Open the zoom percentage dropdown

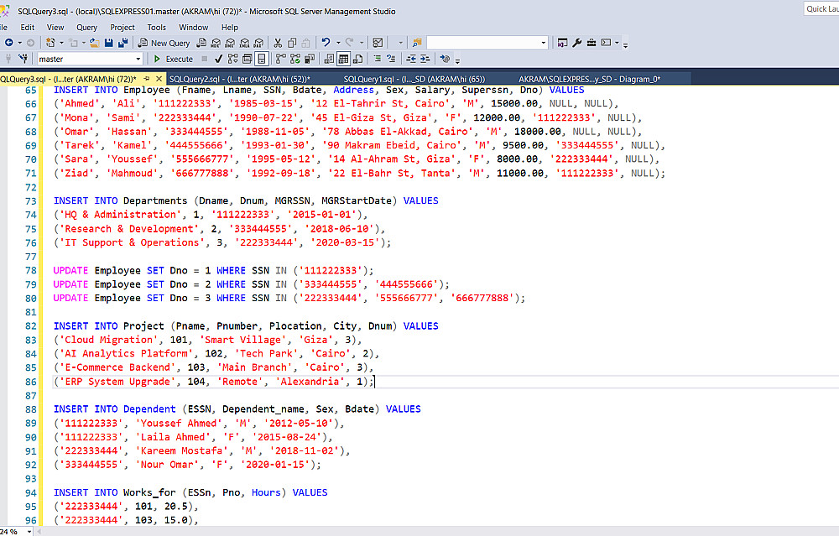[29, 532]
